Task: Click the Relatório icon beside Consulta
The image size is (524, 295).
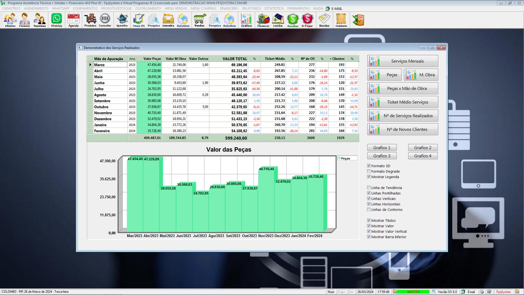Action: point(183,20)
